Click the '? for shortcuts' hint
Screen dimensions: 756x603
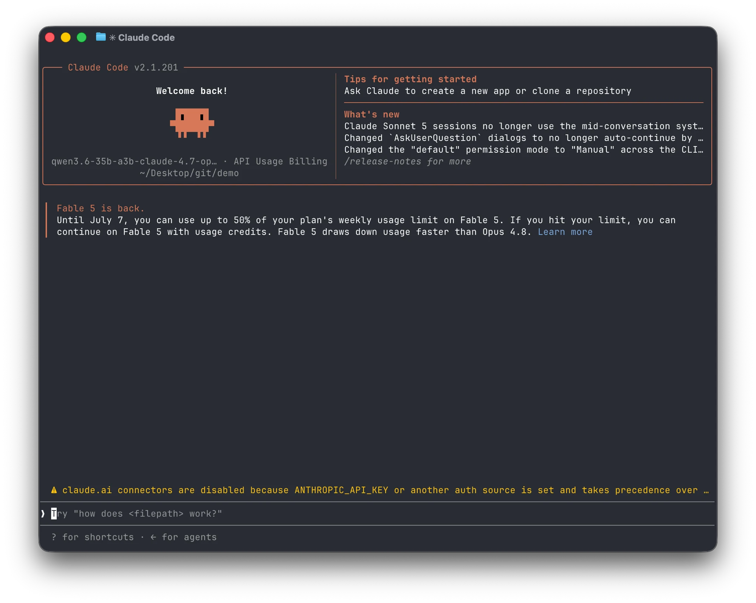pyautogui.click(x=93, y=537)
